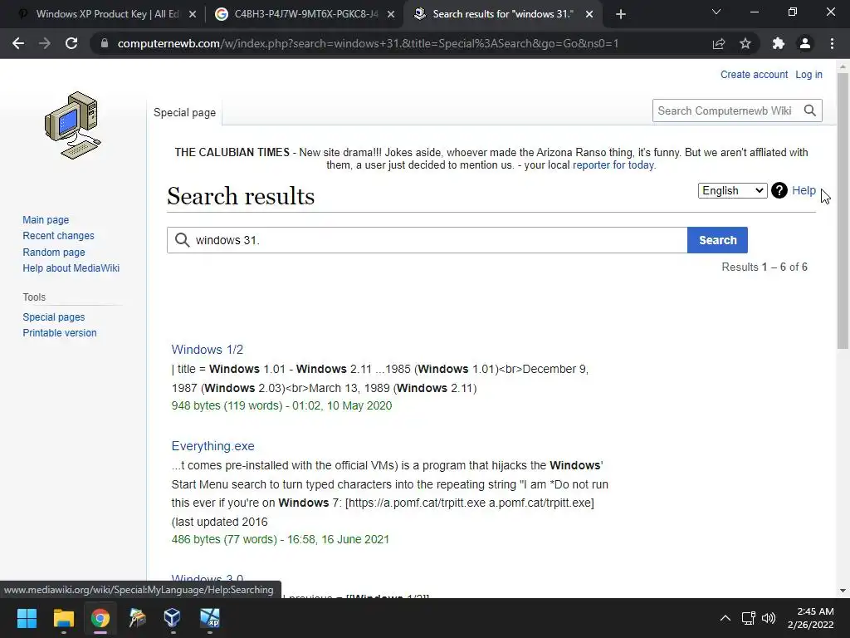850x638 pixels.
Task: Click the network tray icon
Action: 749,618
